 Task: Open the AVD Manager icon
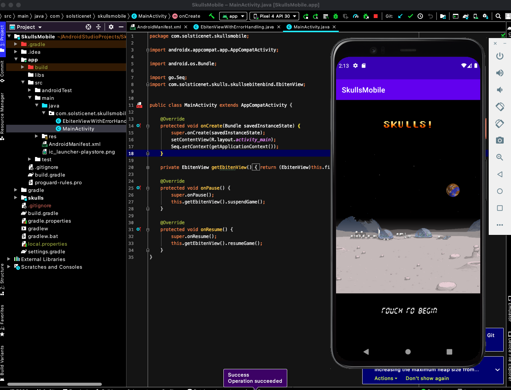[476, 16]
